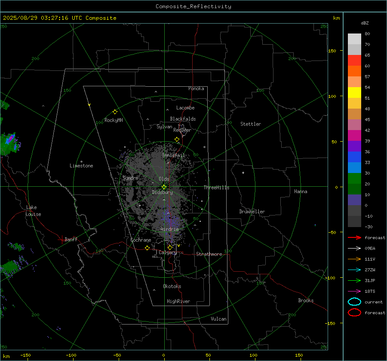Image resolution: width=387 pixels, height=361 pixels.
Task: Click the yellow radar-center diamond near Olds
Action: pyautogui.click(x=164, y=187)
